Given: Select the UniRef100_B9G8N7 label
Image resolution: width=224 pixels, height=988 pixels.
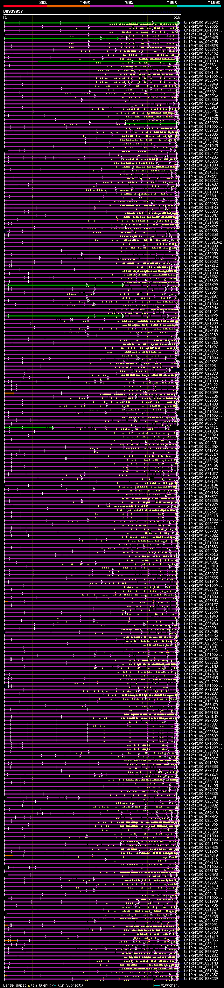Looking at the screenshot, I should tap(201, 215).
